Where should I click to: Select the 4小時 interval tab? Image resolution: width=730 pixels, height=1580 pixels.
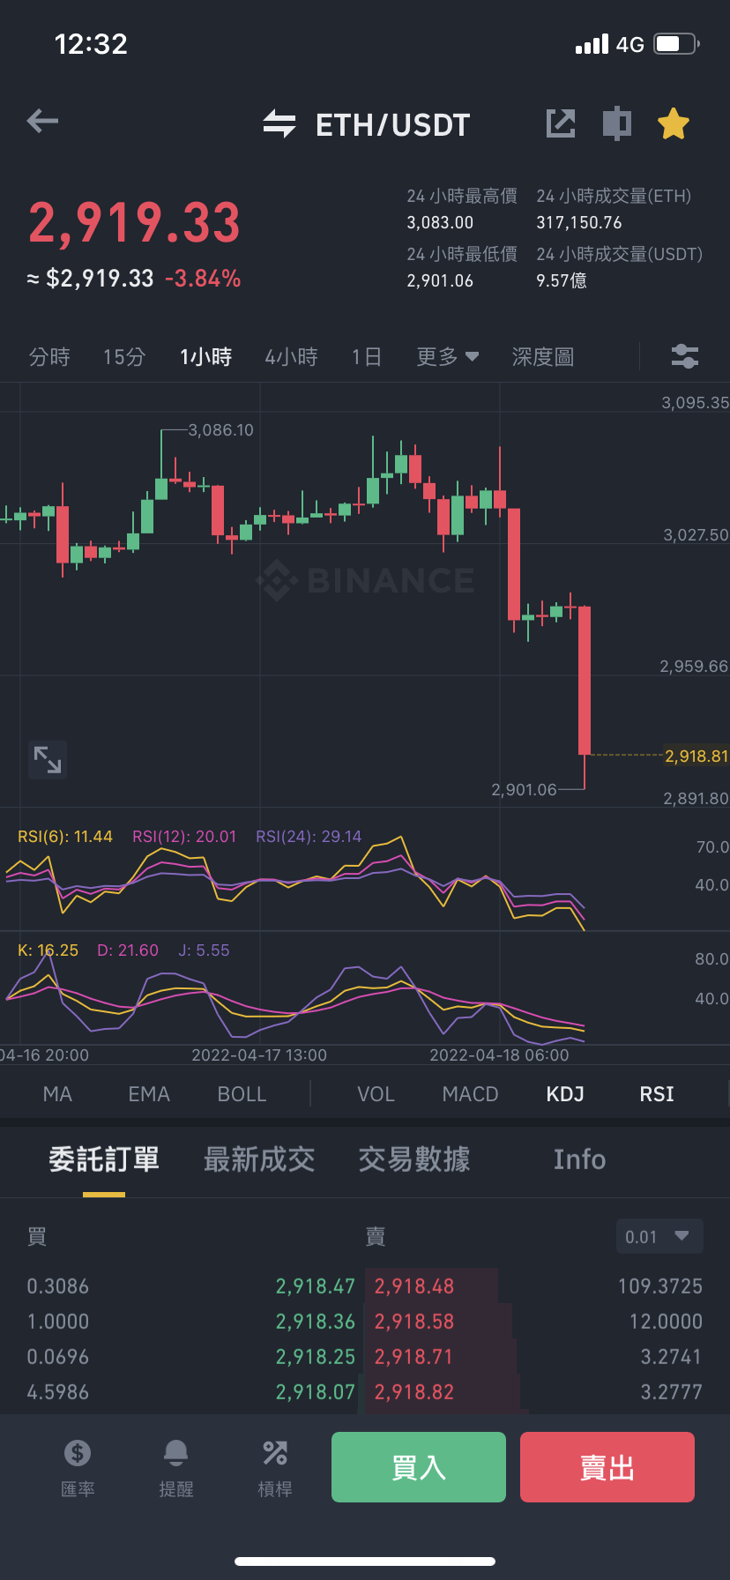[291, 357]
